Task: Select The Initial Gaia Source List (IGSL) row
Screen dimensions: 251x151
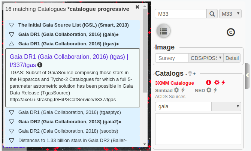Action: (73, 25)
